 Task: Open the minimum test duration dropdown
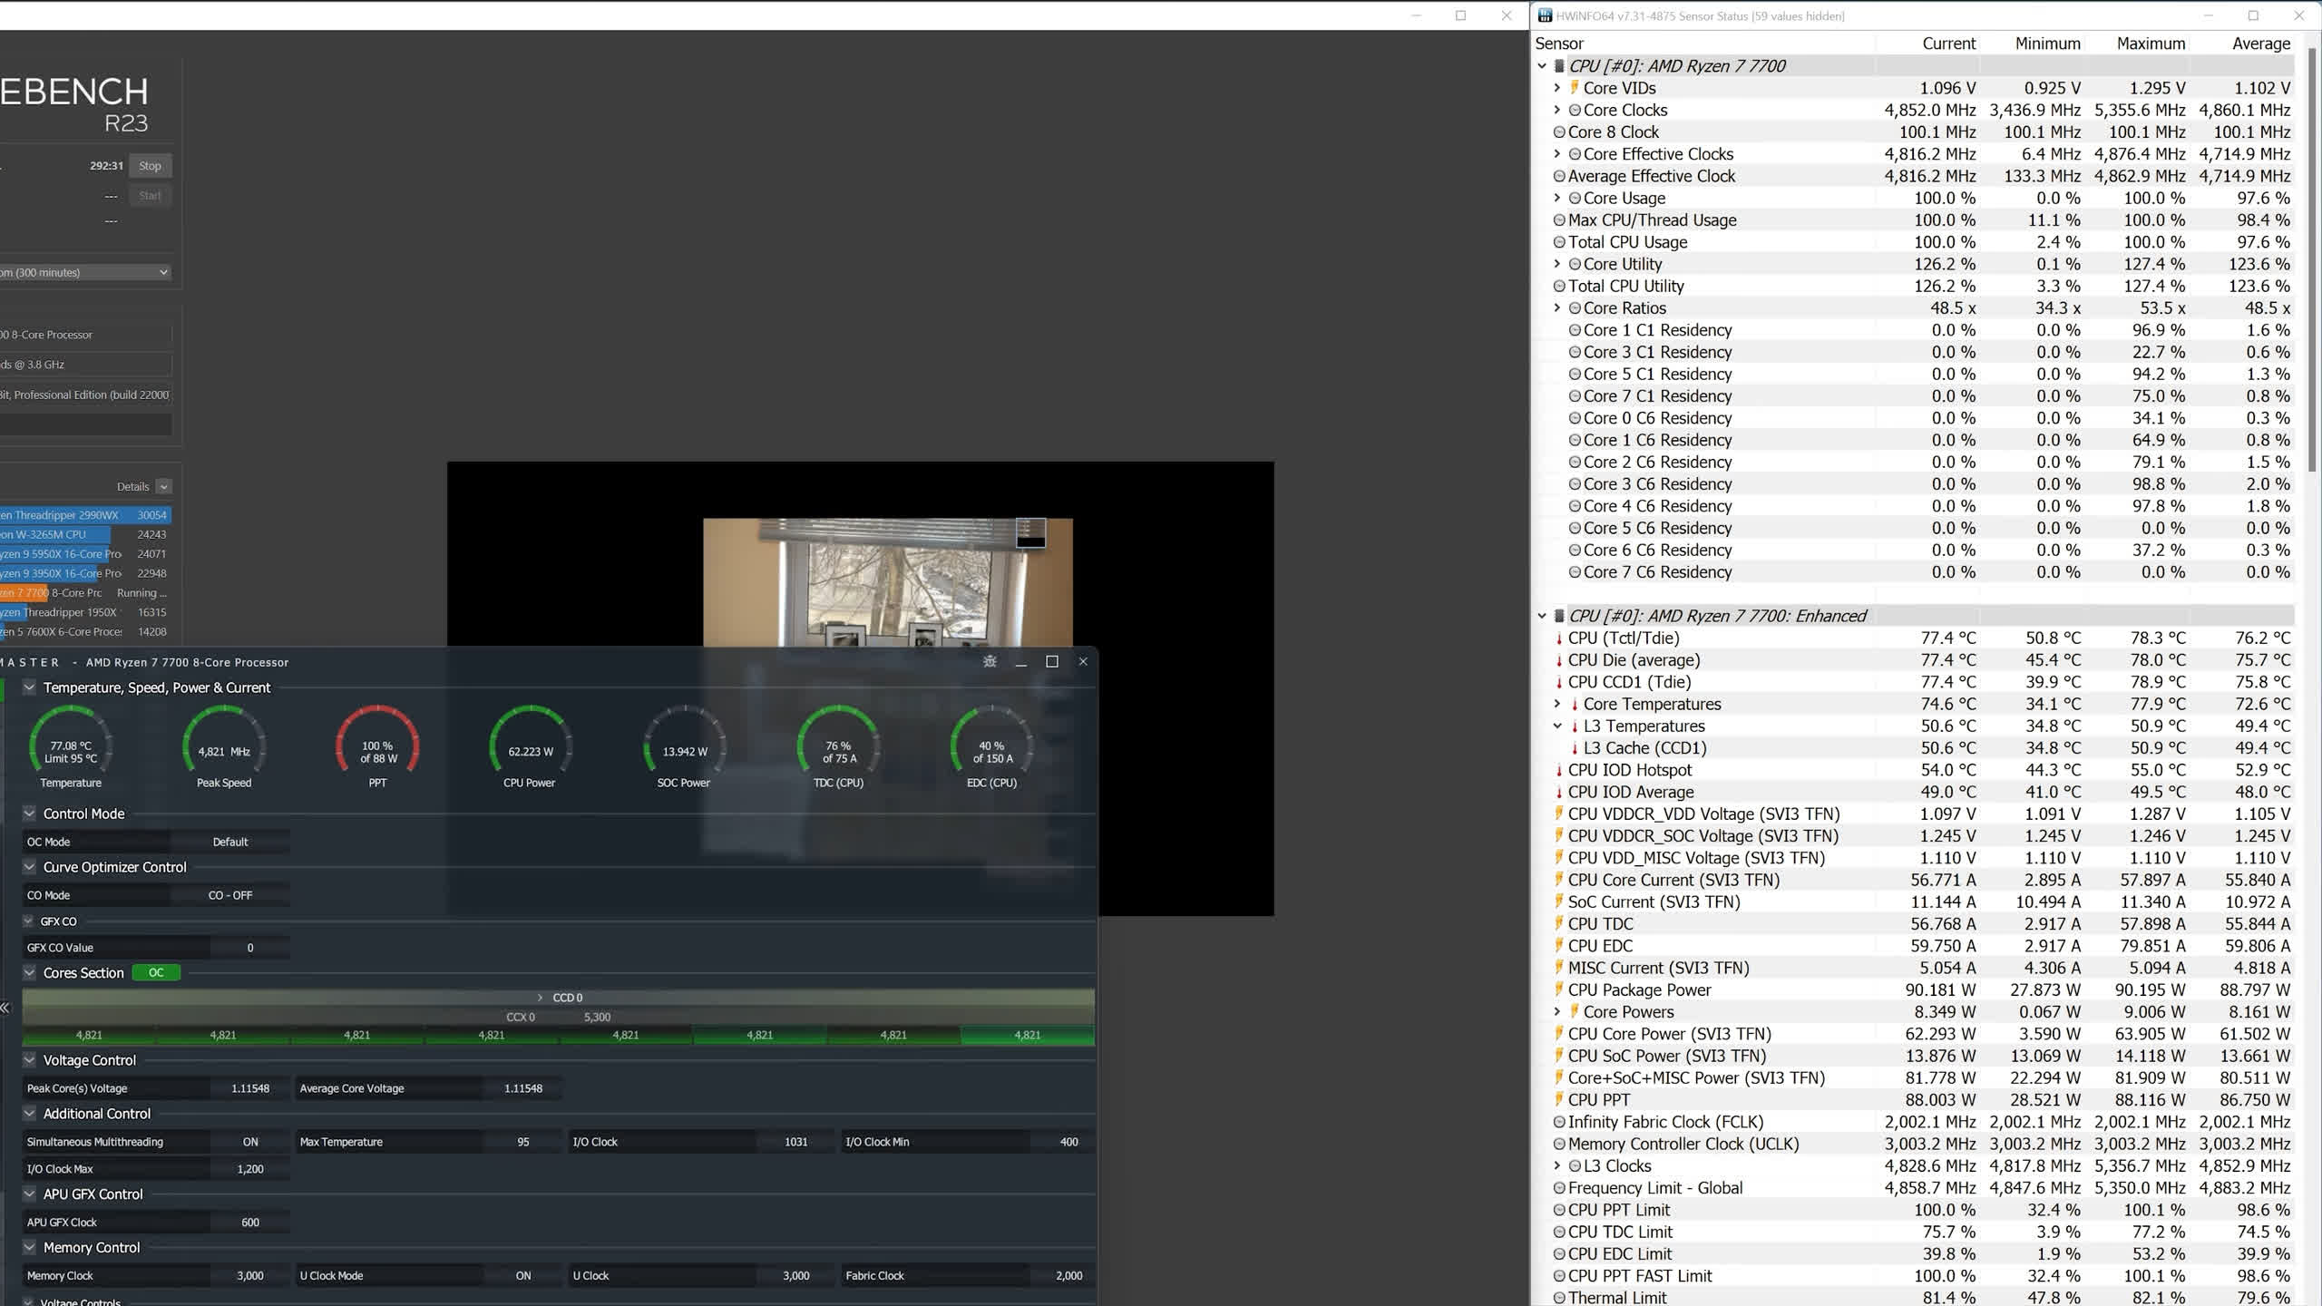pyautogui.click(x=86, y=272)
